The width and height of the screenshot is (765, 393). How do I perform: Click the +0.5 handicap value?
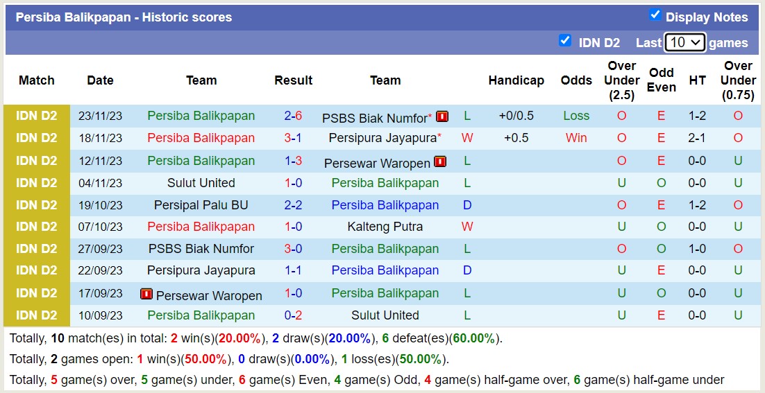pyautogui.click(x=516, y=138)
